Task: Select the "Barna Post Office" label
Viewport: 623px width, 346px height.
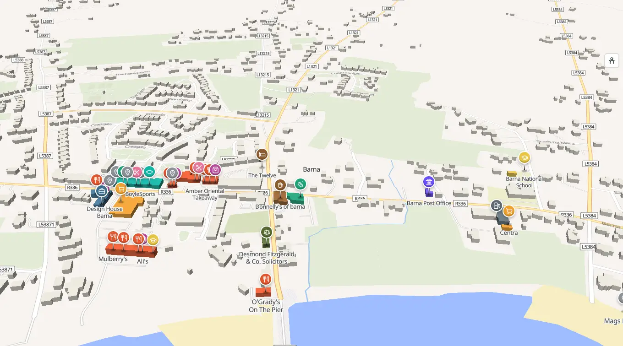Action: [x=429, y=203]
